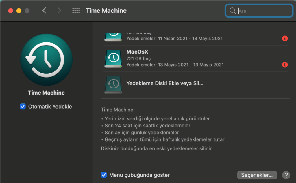Open the red info icon next to MacOsX

click(x=285, y=65)
